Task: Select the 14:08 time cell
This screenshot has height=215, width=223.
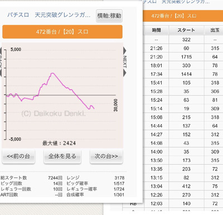Action: pyautogui.click(x=156, y=143)
